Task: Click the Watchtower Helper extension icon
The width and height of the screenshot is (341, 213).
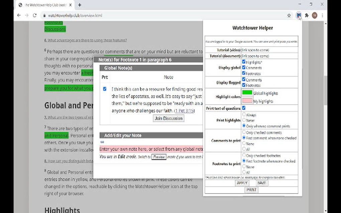Action: [299, 15]
